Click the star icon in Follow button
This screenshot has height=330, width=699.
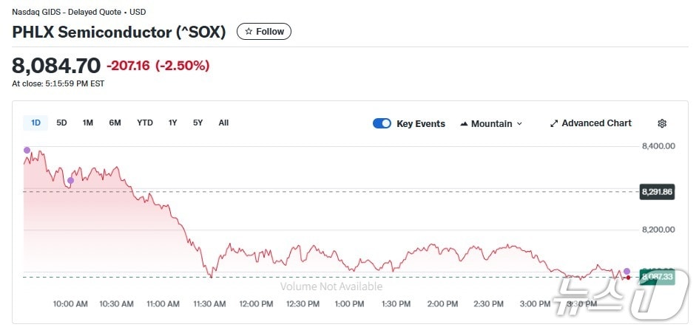point(249,32)
